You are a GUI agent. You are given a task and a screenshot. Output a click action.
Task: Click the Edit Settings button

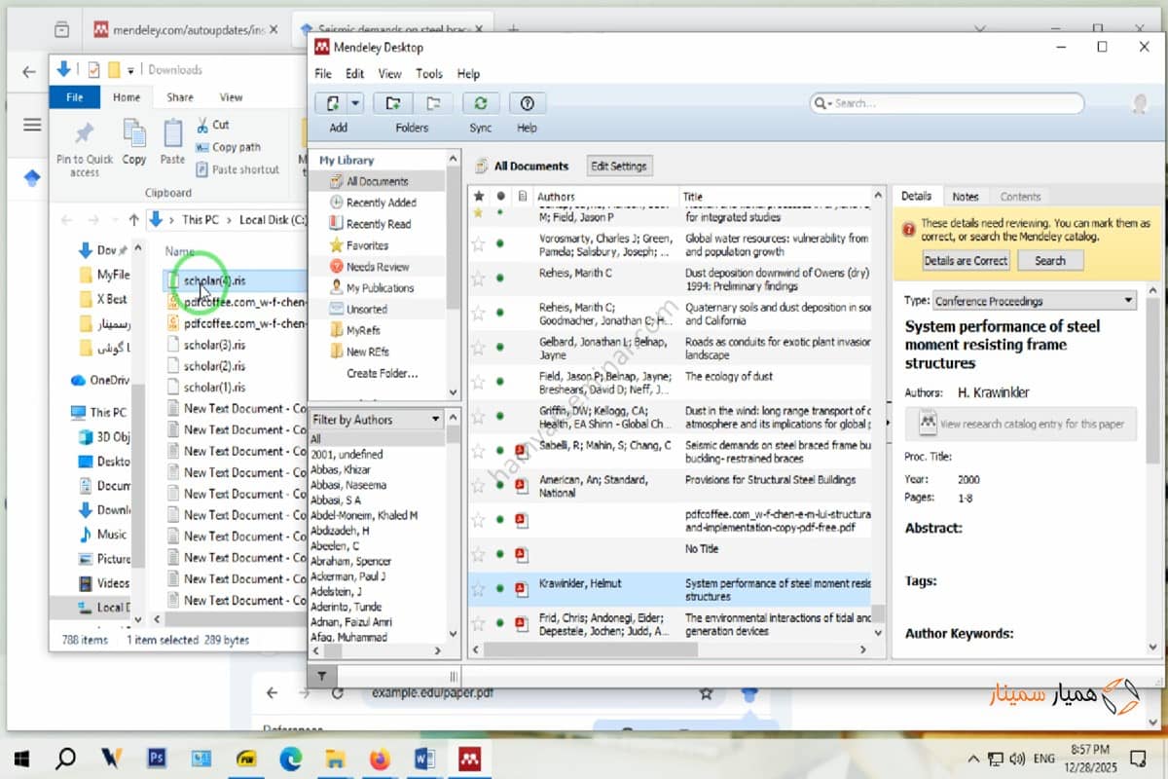tap(619, 167)
